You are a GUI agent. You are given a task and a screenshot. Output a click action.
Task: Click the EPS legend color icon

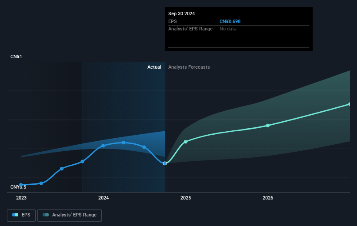[x=15, y=215]
